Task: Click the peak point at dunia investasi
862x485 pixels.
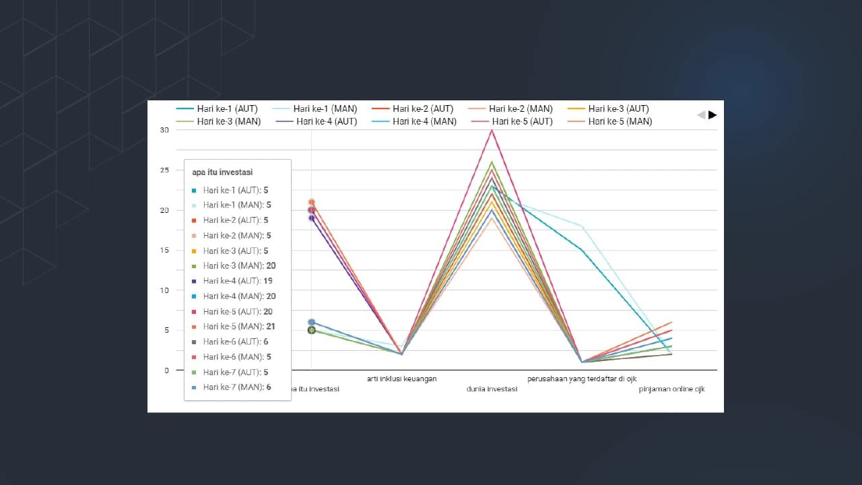Action: 492,130
